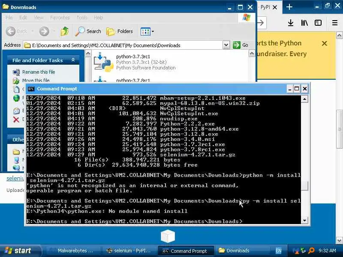Open browser Downloads panel arrow
Image resolution: width=343 pixels, height=257 pixels.
click(291, 23)
